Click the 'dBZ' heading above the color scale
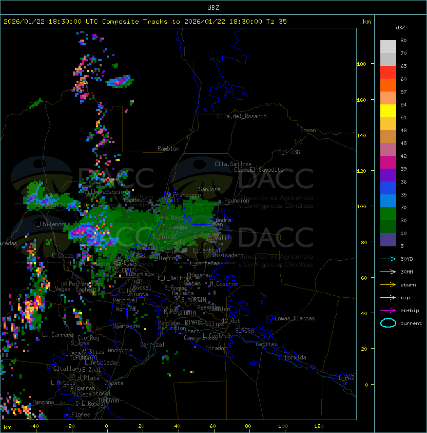The width and height of the screenshot is (427, 433). (x=400, y=28)
